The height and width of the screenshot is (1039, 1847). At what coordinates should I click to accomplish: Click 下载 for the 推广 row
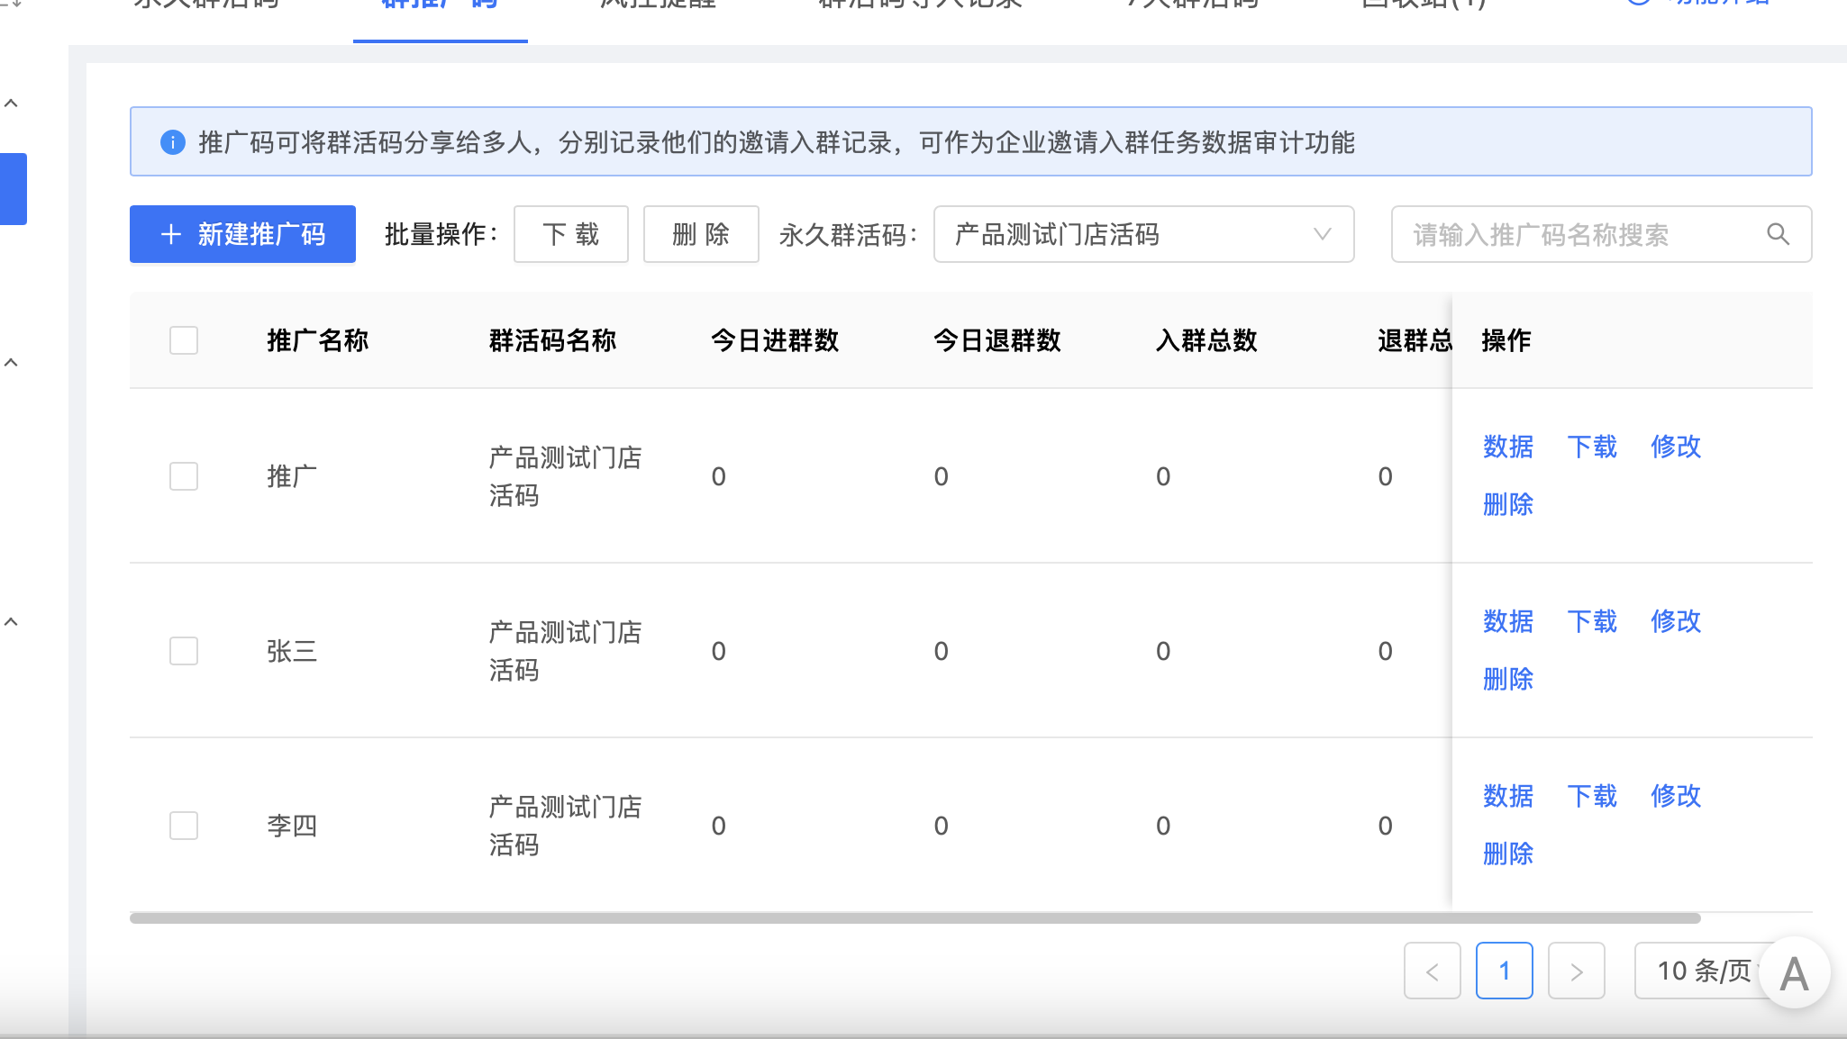[x=1592, y=447]
